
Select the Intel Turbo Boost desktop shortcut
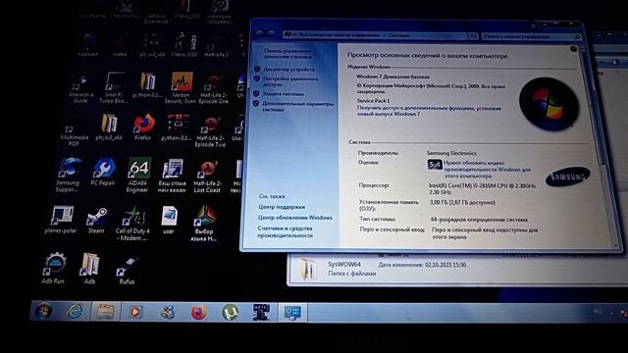[x=114, y=87]
